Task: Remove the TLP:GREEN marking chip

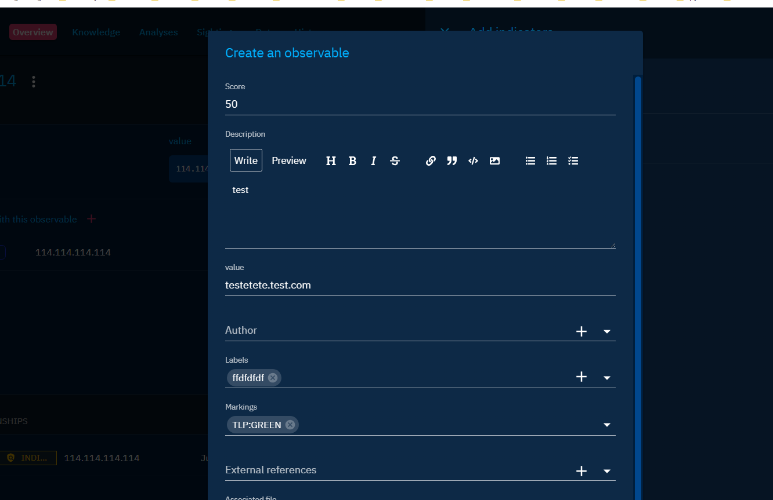Action: (x=290, y=424)
